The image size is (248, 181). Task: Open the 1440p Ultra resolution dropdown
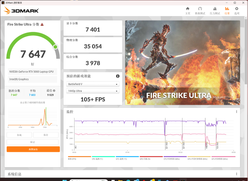pyautogui.click(x=93, y=91)
